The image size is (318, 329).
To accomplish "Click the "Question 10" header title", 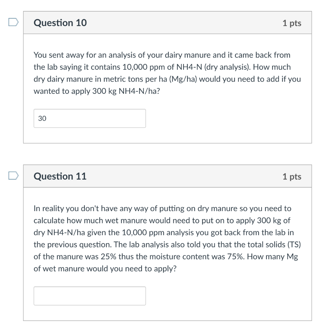I will [60, 23].
